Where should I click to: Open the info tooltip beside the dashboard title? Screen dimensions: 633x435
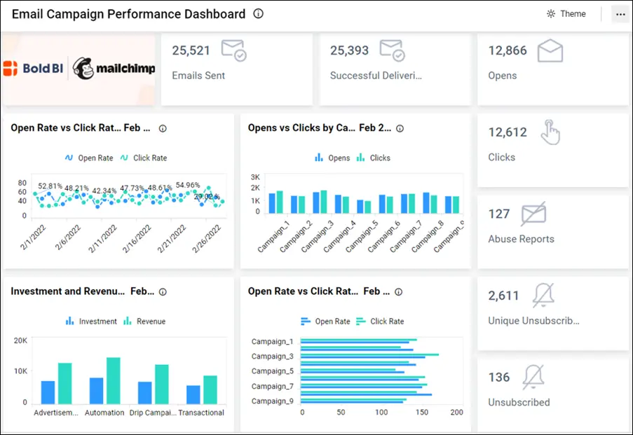pyautogui.click(x=258, y=13)
